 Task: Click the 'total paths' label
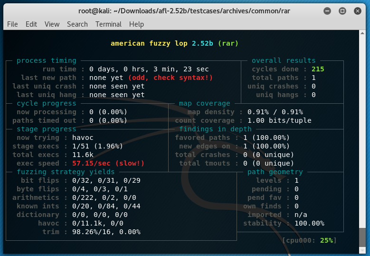click(275, 78)
